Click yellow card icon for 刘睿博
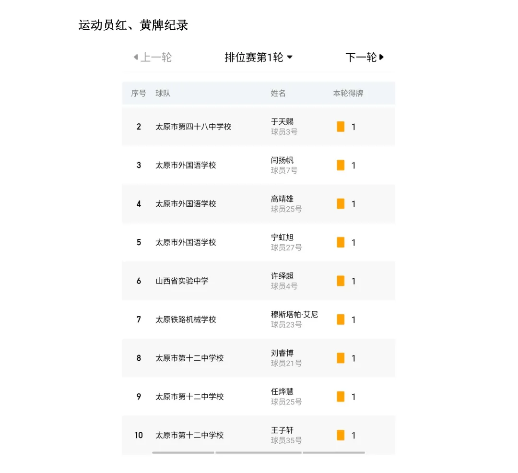 click(x=341, y=358)
